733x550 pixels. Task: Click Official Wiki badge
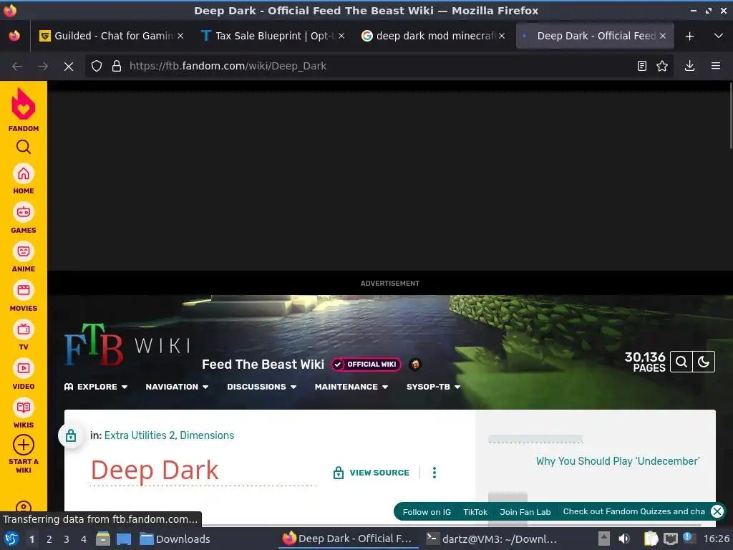tap(366, 365)
